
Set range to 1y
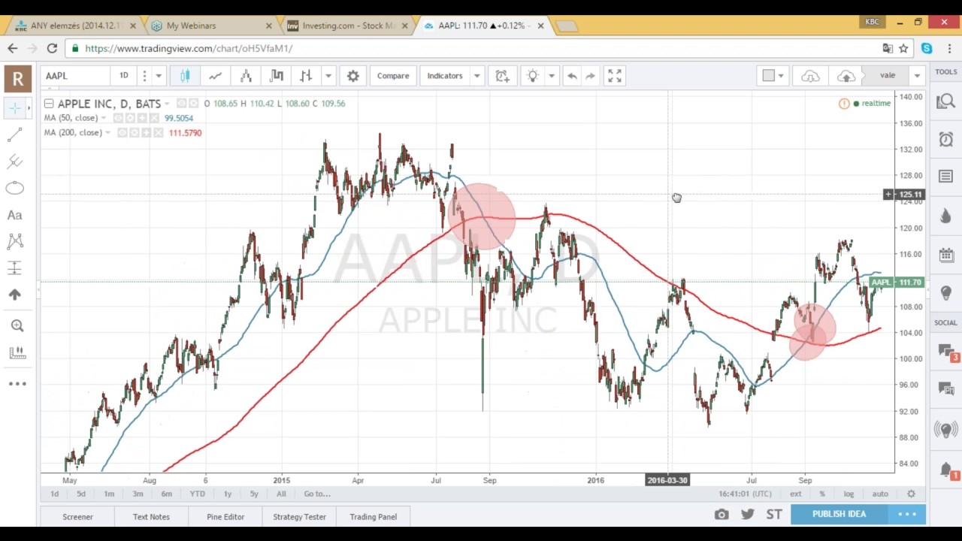(x=227, y=494)
